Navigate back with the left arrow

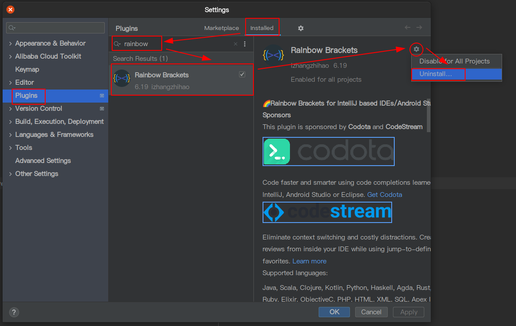point(407,28)
